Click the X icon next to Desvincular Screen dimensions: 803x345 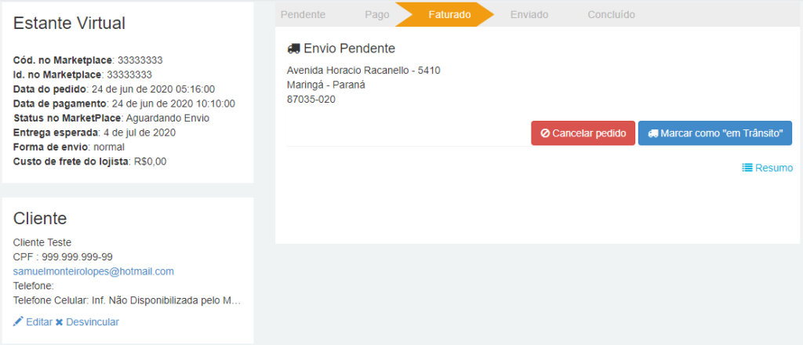59,322
